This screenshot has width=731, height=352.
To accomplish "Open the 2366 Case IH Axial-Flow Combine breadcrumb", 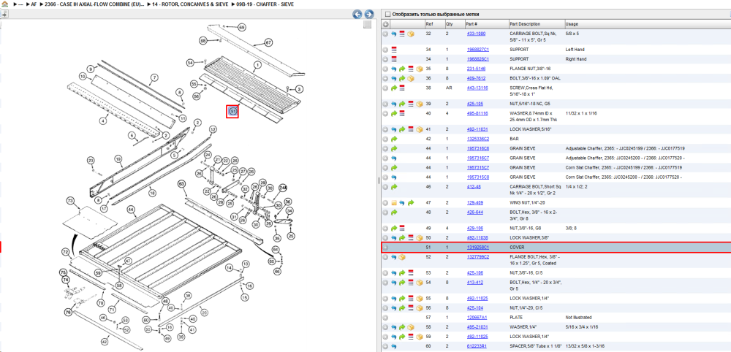I will tap(92, 4).
